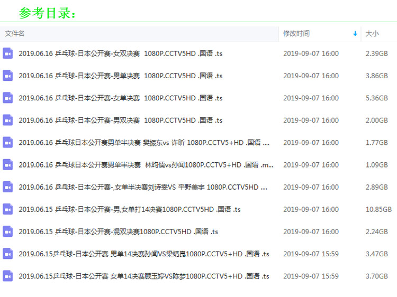Click video icon for 刘诗雯VS平野美宇 file
The width and height of the screenshot is (397, 297).
tap(8, 187)
